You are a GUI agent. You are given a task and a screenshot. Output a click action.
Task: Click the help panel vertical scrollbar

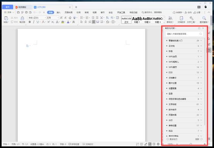205,82
